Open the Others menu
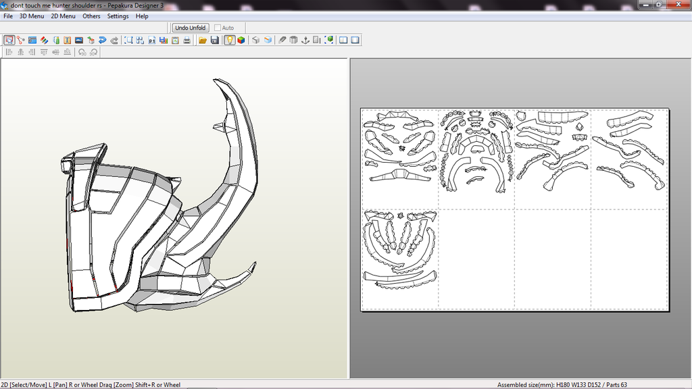Viewport: 692px width, 389px height. (x=91, y=16)
